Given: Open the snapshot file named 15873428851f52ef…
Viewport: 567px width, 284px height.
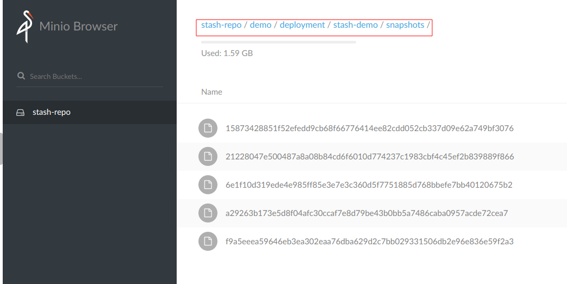Looking at the screenshot, I should tap(369, 128).
